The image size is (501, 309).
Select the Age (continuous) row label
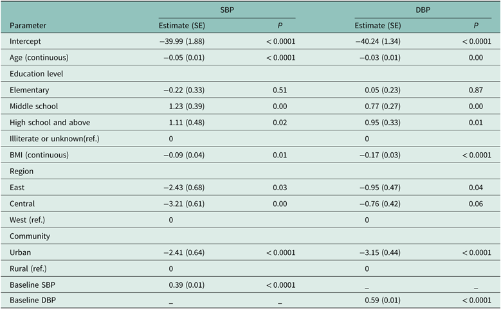(x=38, y=58)
